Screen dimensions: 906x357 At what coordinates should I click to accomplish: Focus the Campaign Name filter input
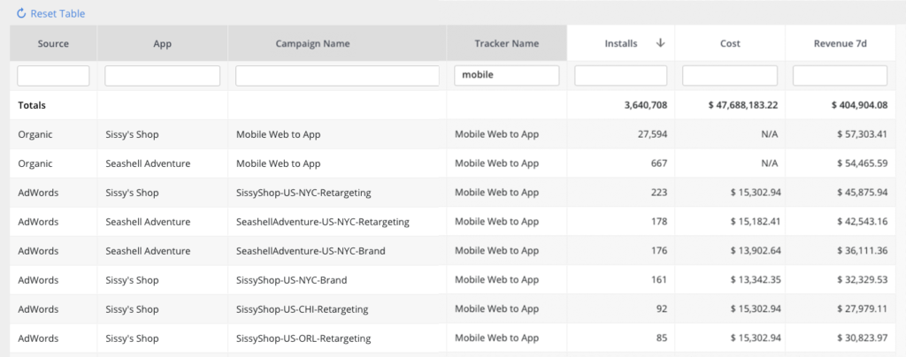tap(337, 75)
